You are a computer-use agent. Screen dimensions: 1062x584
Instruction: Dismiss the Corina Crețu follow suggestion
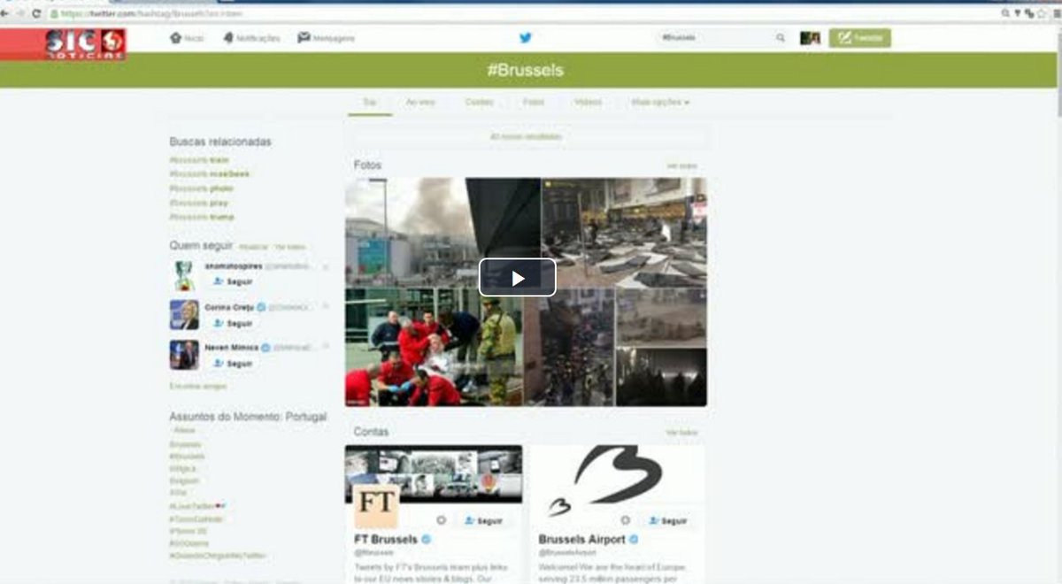325,307
